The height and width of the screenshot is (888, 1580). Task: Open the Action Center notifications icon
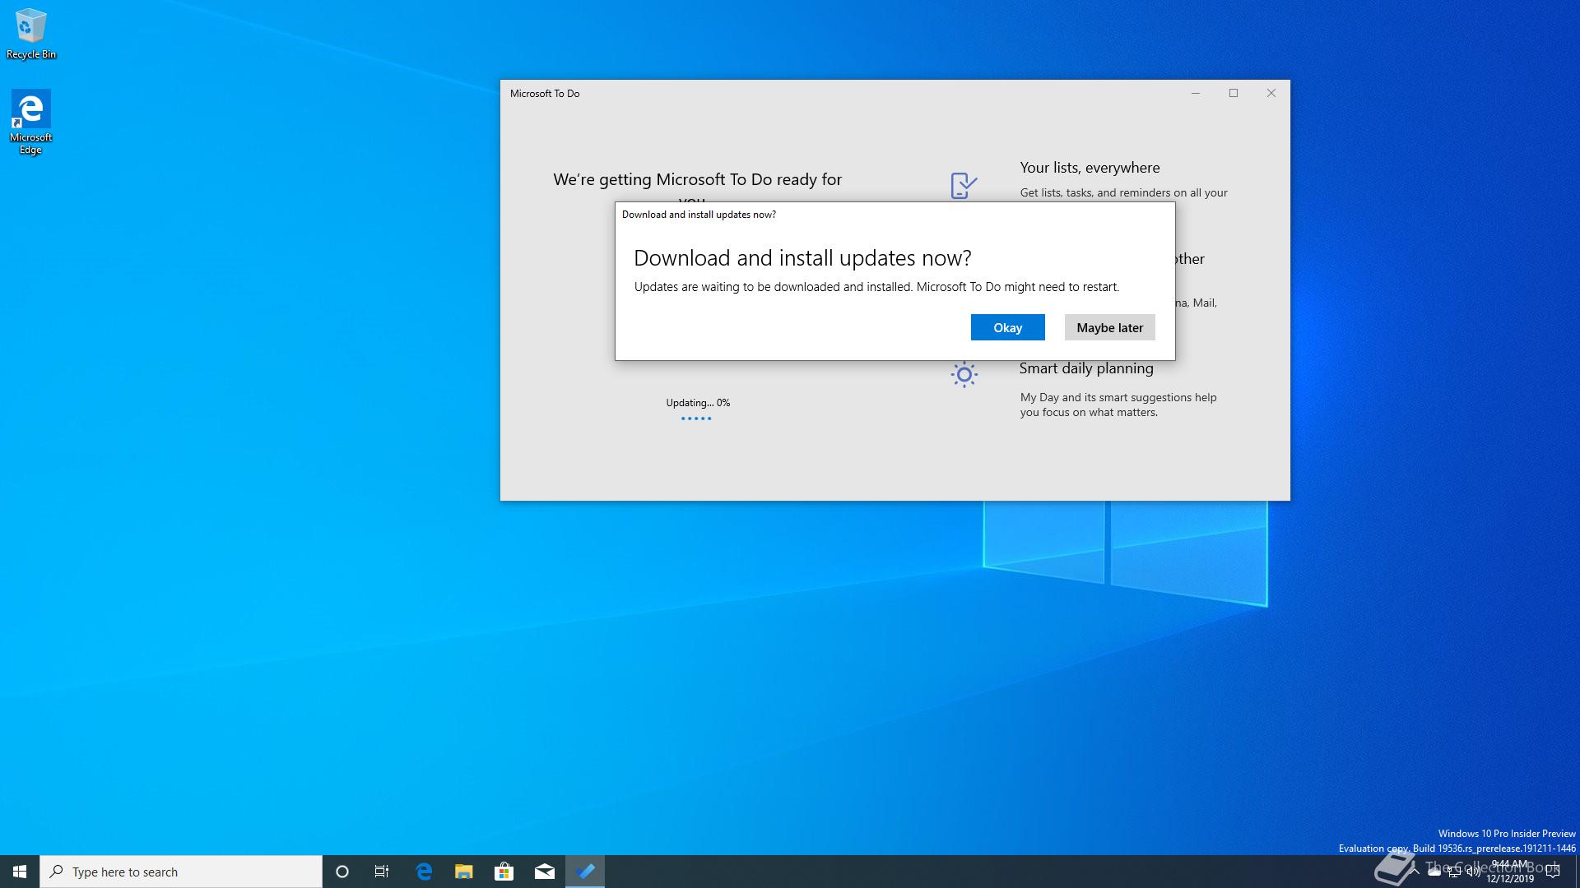click(1553, 872)
